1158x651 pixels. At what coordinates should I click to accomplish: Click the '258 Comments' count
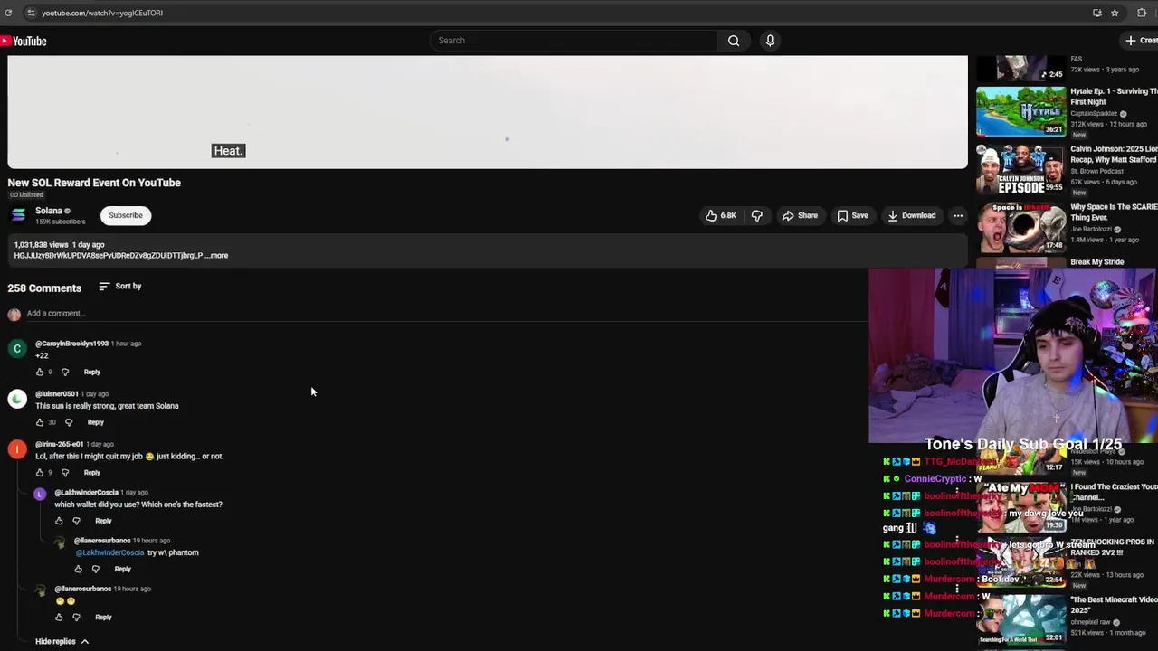coord(44,288)
